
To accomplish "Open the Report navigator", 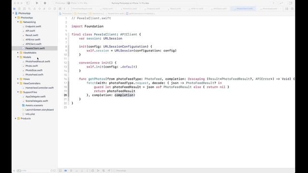I will 54,9.
